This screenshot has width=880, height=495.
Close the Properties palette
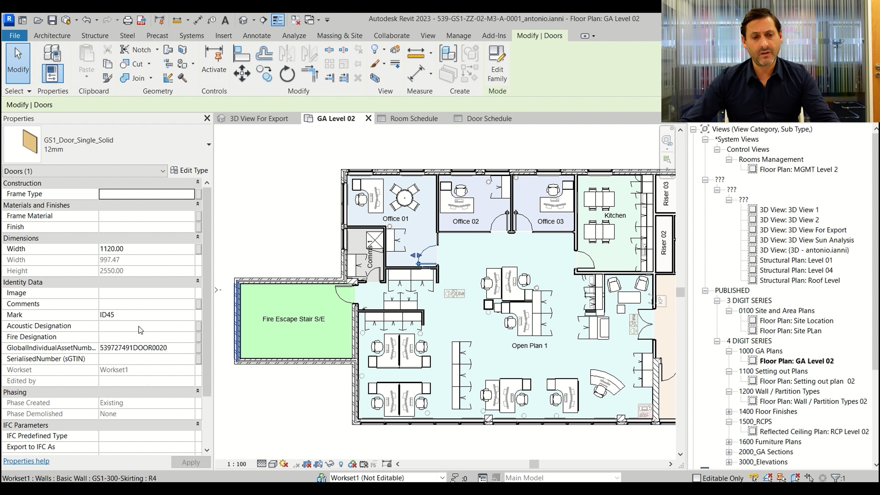(x=207, y=118)
